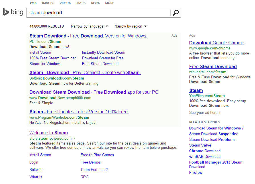
Task: Click the www.google.com/chrome URL text
Action: [x=210, y=48]
